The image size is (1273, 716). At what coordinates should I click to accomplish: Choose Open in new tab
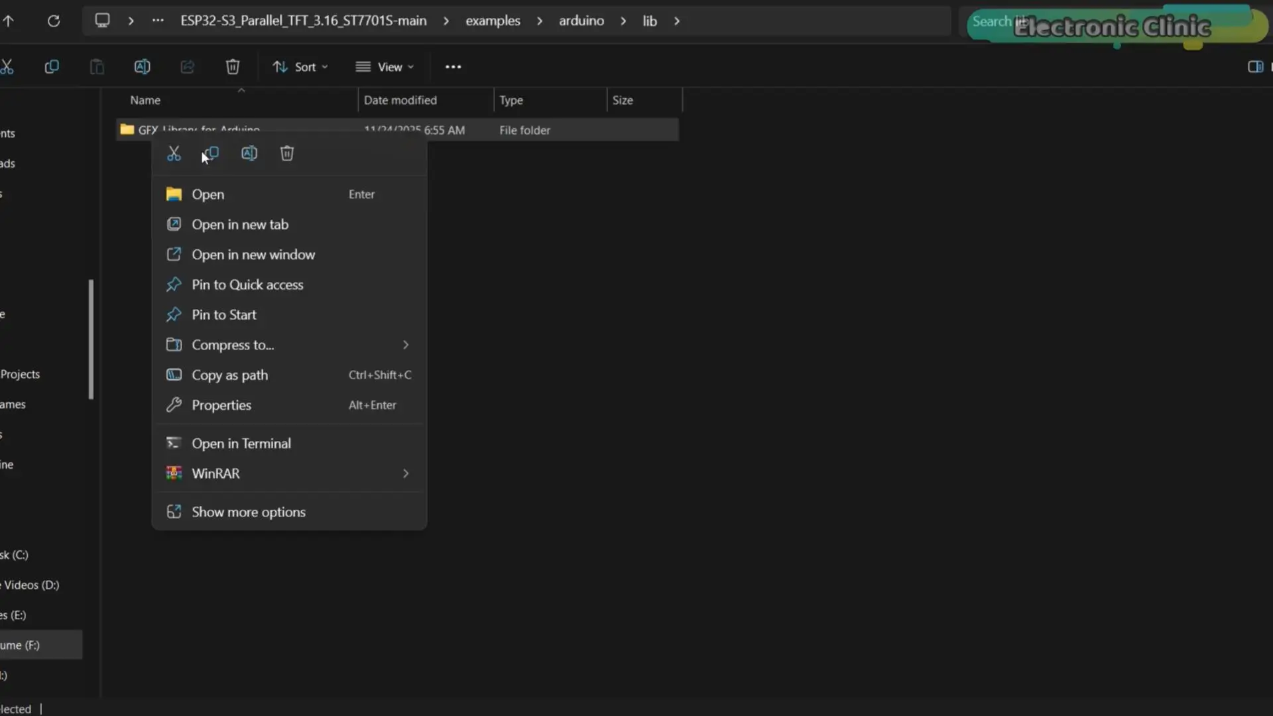(290, 224)
